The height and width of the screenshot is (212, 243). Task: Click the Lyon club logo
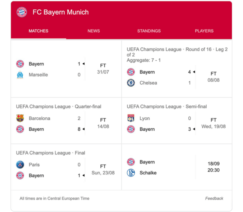[131, 119]
